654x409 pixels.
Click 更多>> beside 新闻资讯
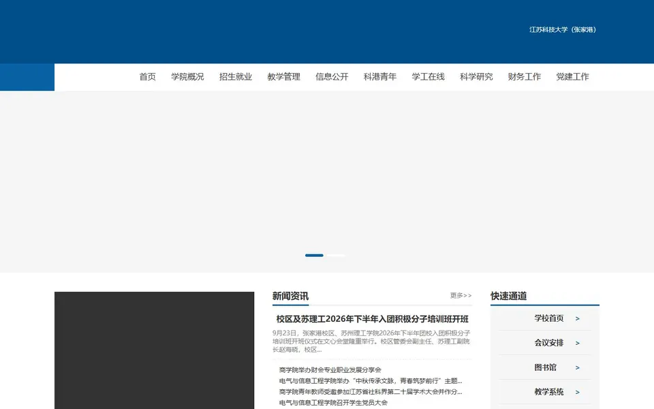(461, 295)
